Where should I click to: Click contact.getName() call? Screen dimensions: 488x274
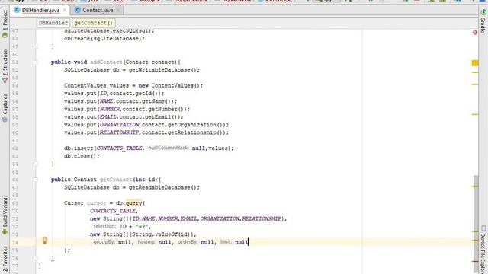point(145,101)
